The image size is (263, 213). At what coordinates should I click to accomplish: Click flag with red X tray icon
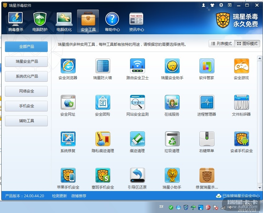click(x=216, y=207)
